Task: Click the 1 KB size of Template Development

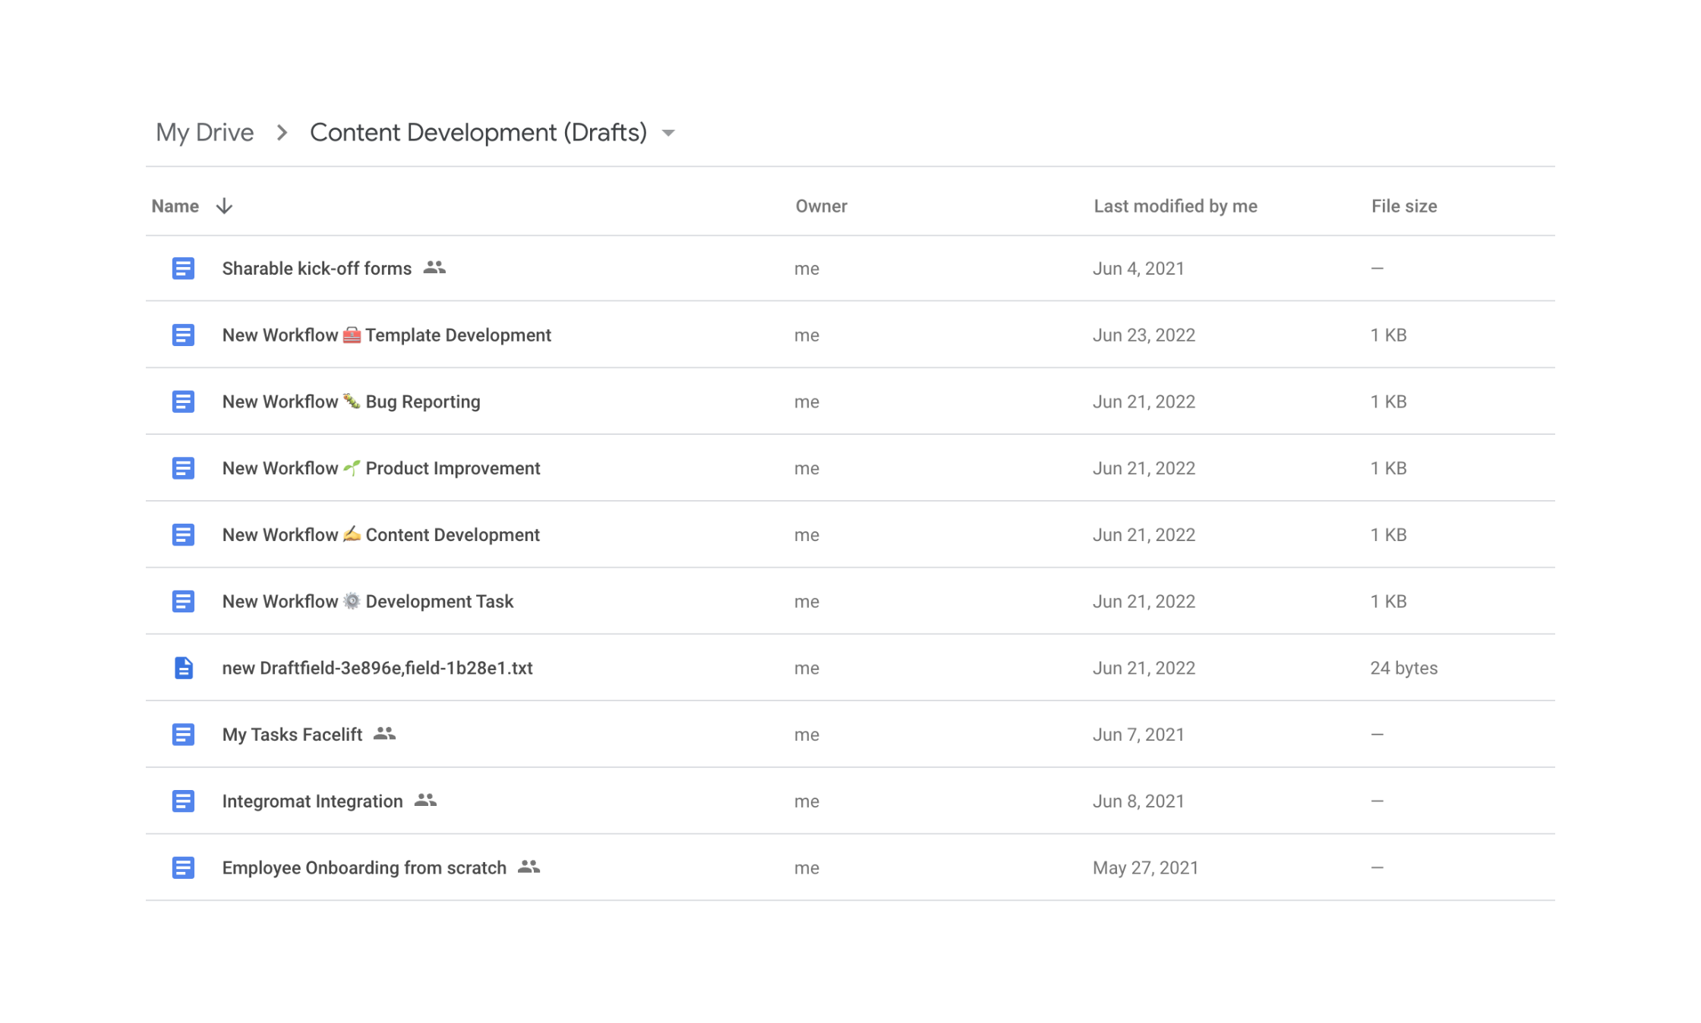Action: point(1389,335)
